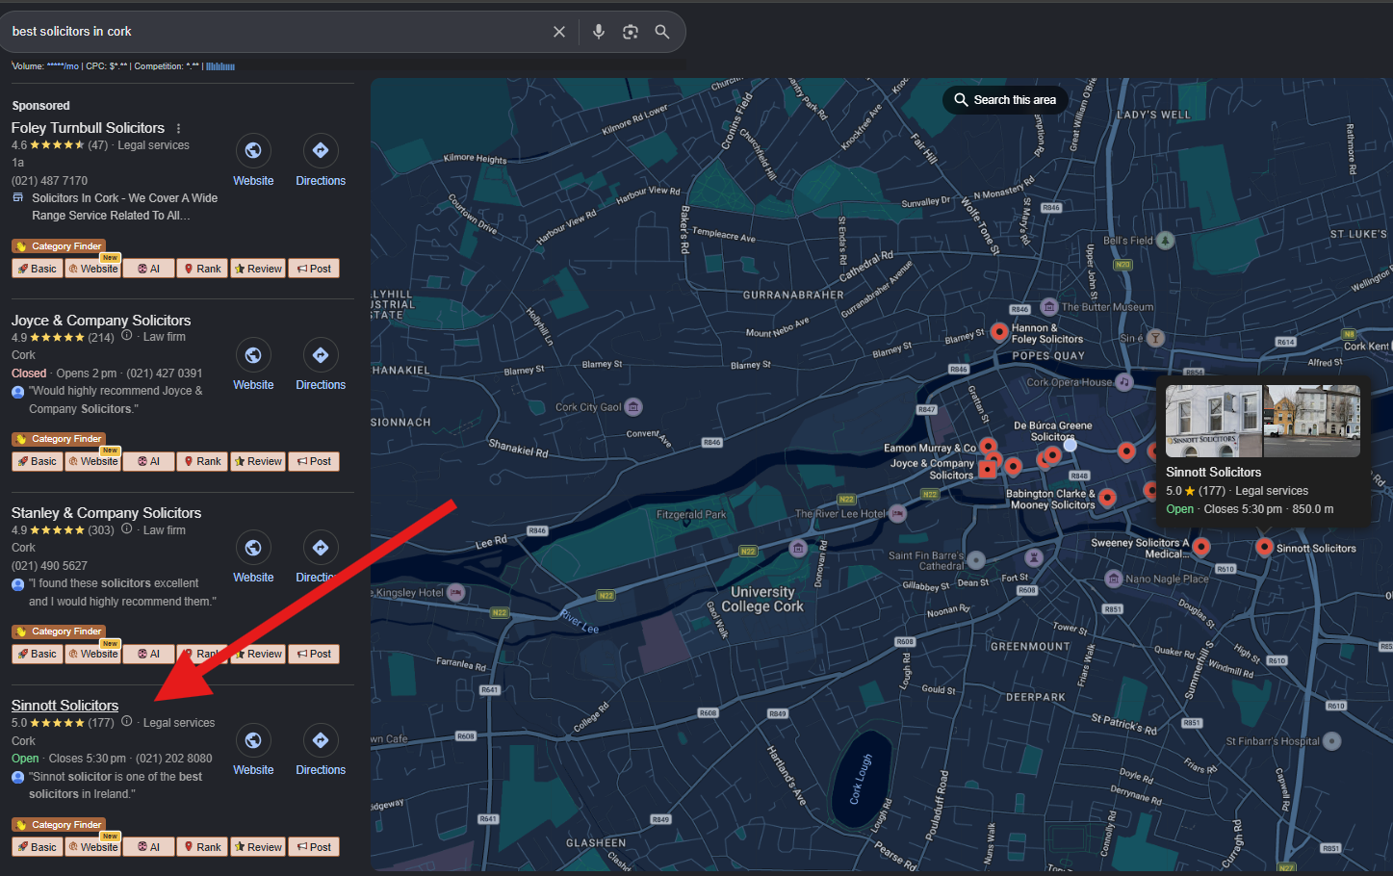Screen dimensions: 1393x876
Task: Get directions to Joyce & Company Solicitors
Action: [x=321, y=355]
